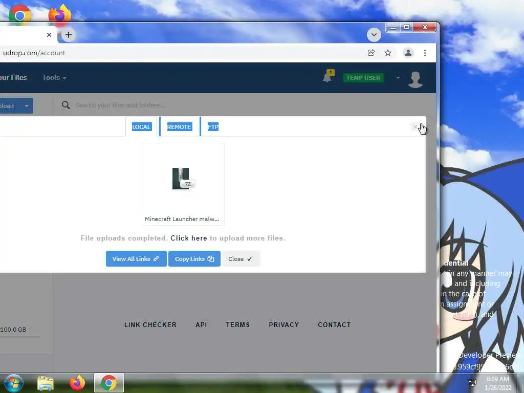
Task: Open Chrome desktop shortcut icon
Action: pos(20,14)
